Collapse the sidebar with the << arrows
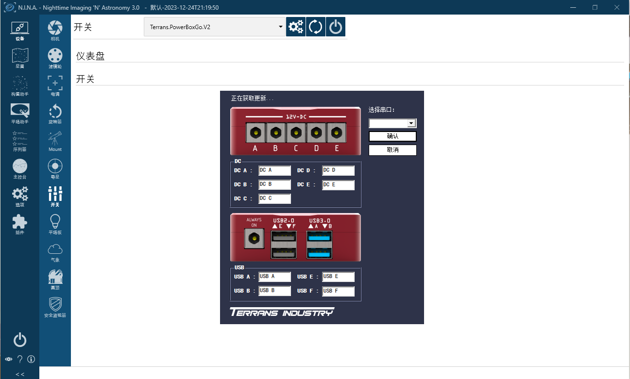630x379 pixels. (x=20, y=374)
